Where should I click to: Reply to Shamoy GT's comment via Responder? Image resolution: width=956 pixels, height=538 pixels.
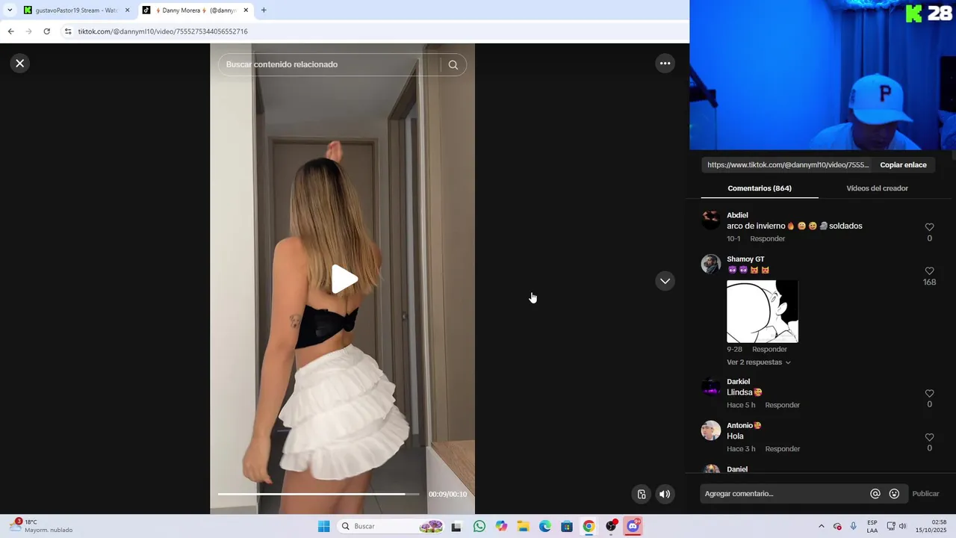769,350
